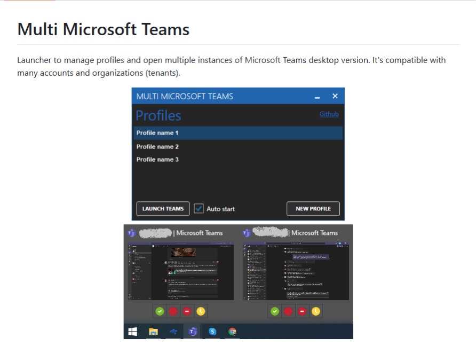Click the LAUNCH TEAMS button
Image resolution: width=476 pixels, height=354 pixels.
163,209
